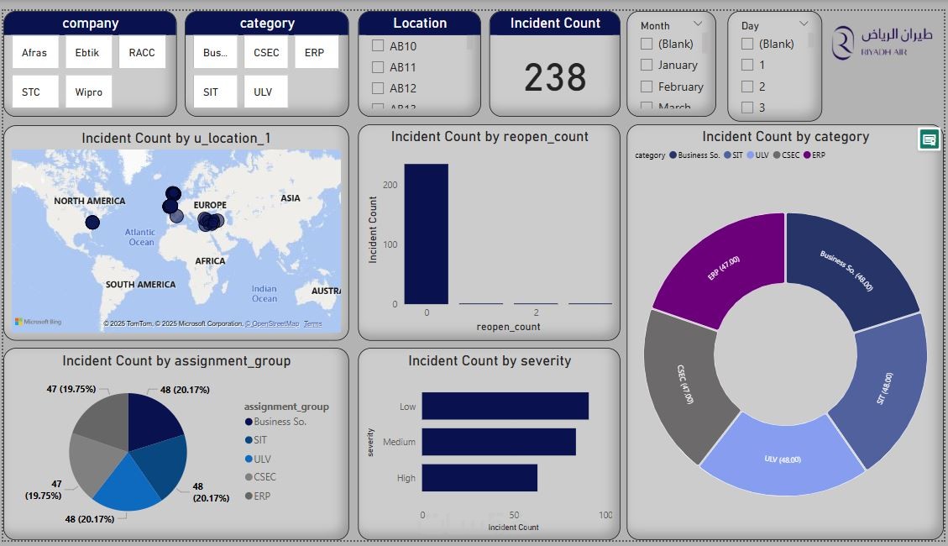Click CSEC in assignment_group legend
This screenshot has height=546, width=948.
click(x=260, y=476)
